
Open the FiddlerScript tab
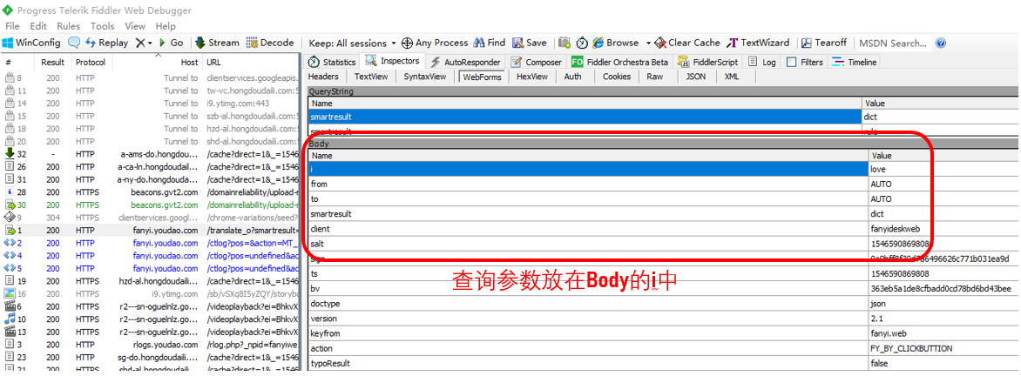coord(707,62)
